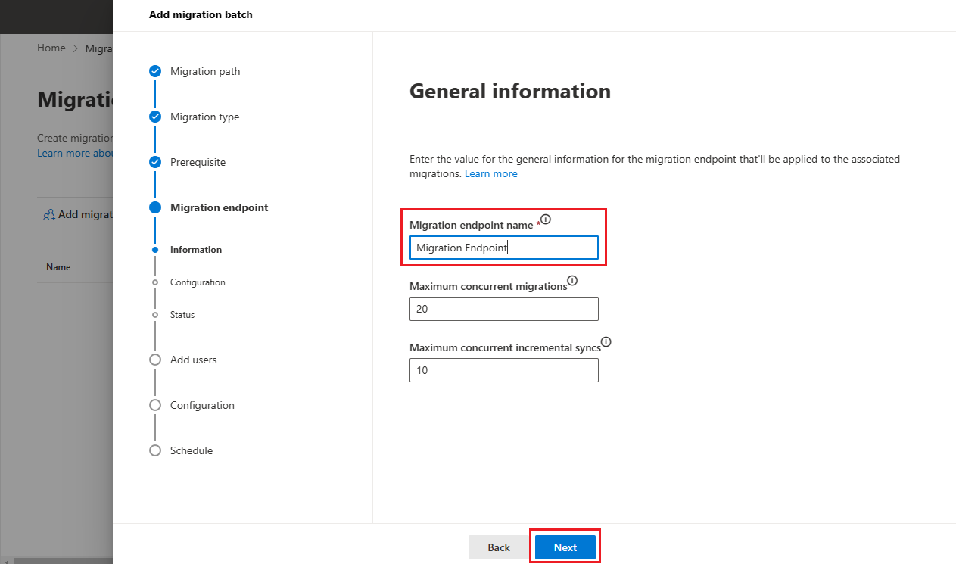Image resolution: width=956 pixels, height=564 pixels.
Task: Click the Migration endpoint name info icon
Action: (546, 220)
